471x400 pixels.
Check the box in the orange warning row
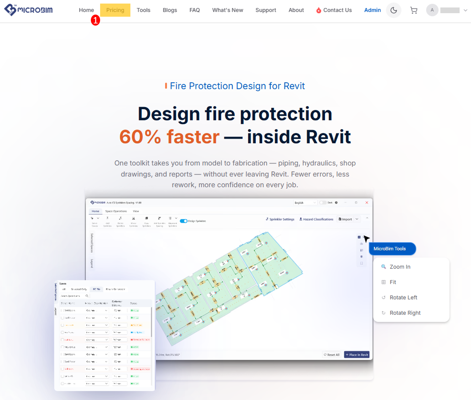[x=62, y=325]
